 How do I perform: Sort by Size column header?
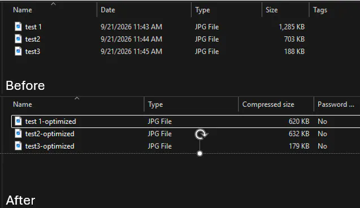(x=272, y=10)
